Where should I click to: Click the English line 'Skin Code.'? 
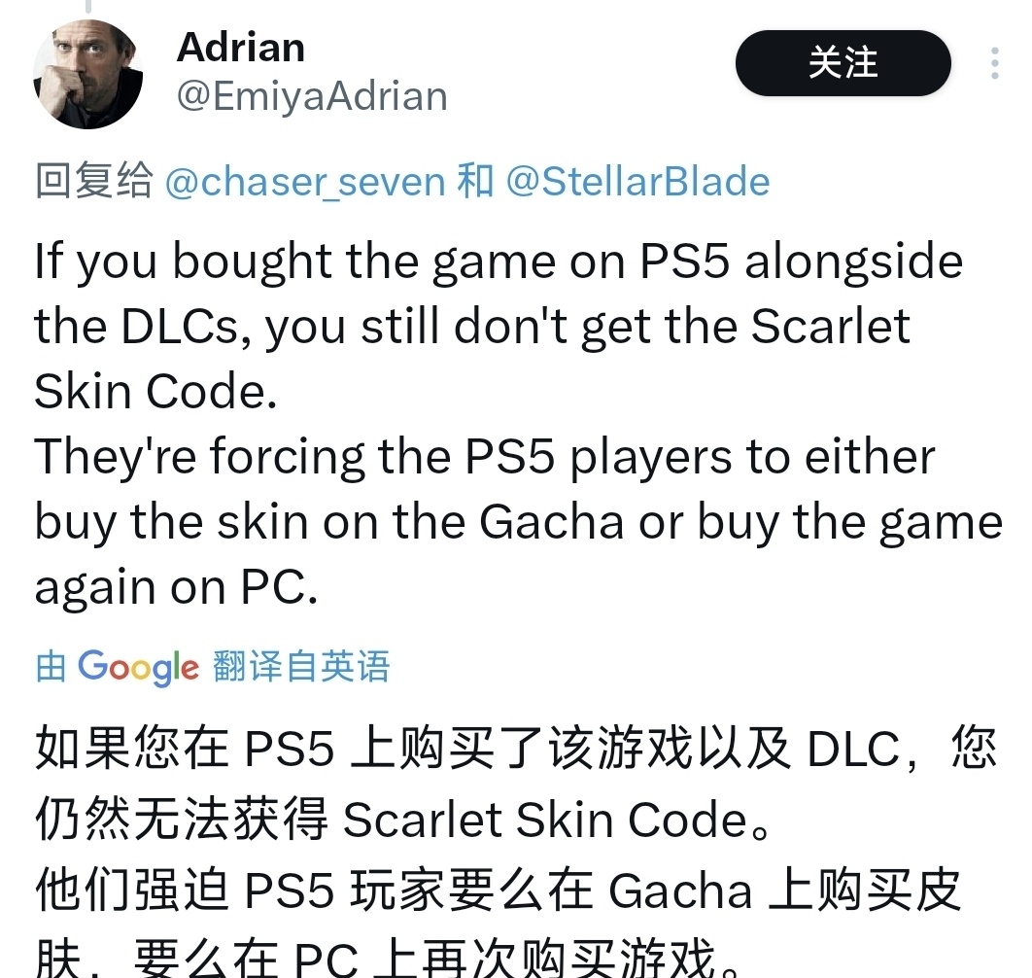155,391
